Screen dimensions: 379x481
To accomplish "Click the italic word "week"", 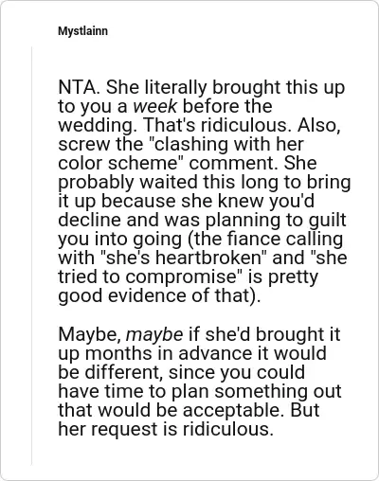I will [155, 106].
